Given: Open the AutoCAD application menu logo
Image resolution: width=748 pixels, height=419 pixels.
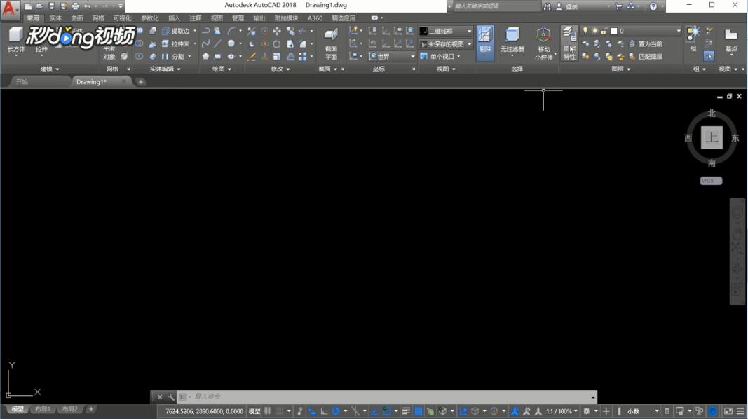Looking at the screenshot, I should pos(9,10).
